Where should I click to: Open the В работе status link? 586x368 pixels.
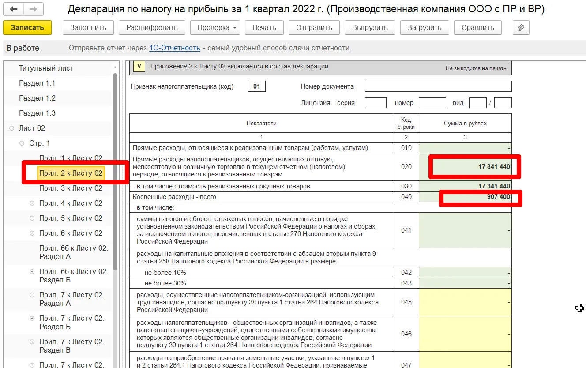tap(23, 48)
